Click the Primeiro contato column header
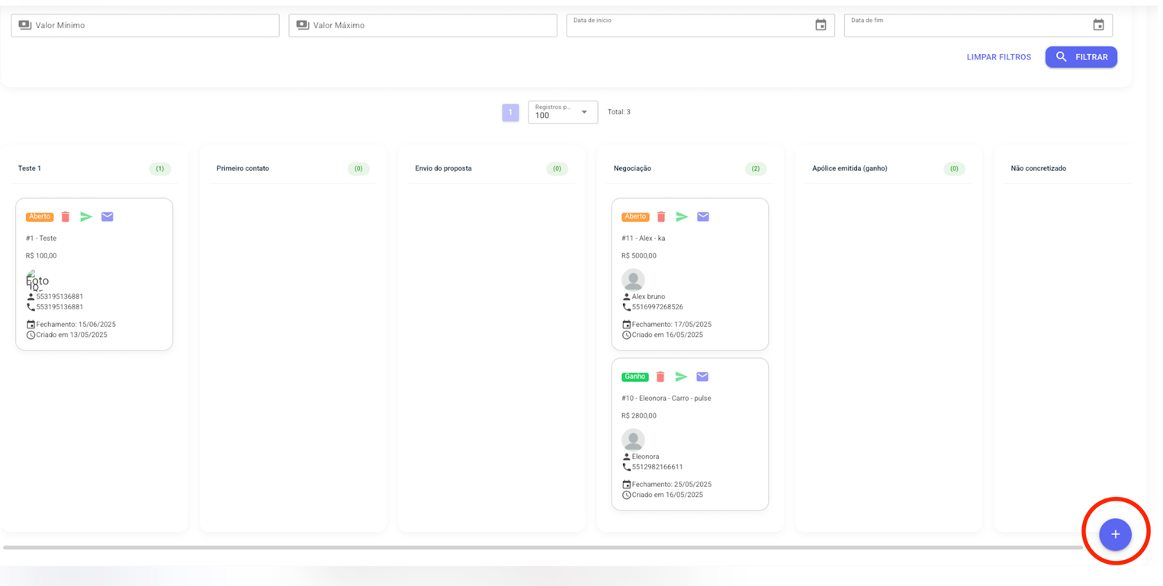The height and width of the screenshot is (586, 1163). (x=243, y=168)
